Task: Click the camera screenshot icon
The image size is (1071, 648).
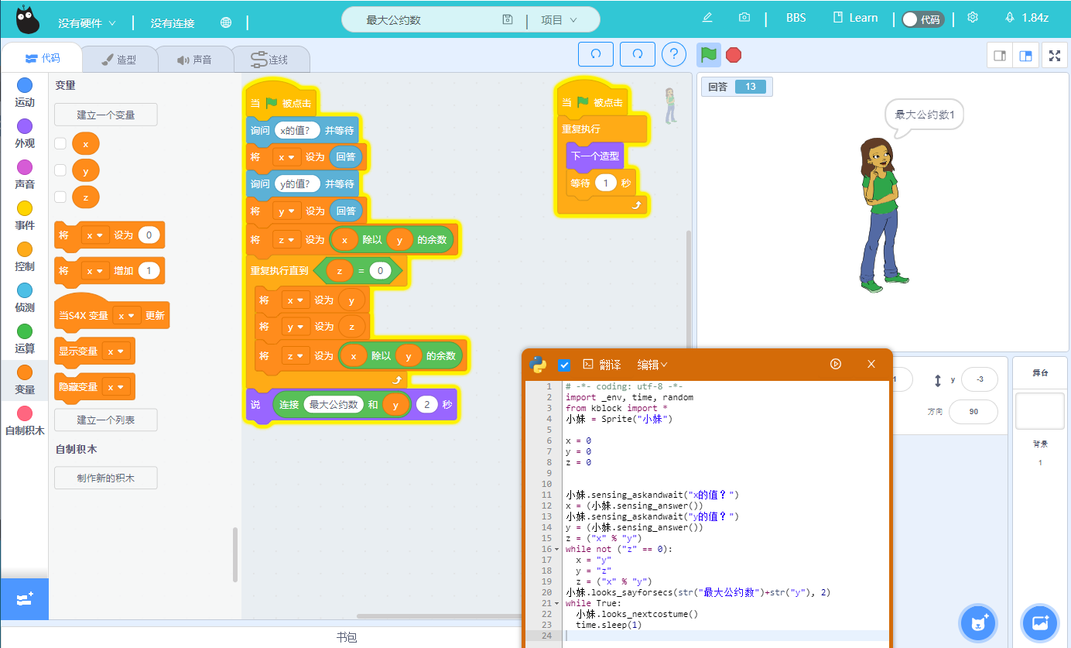Action: [744, 18]
